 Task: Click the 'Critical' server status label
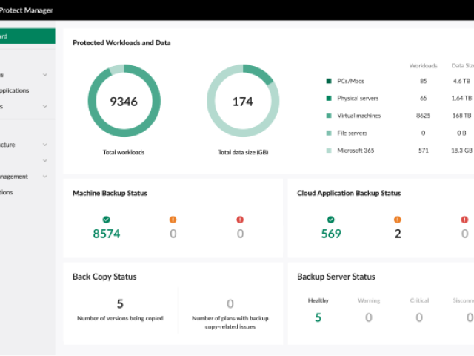click(x=419, y=300)
